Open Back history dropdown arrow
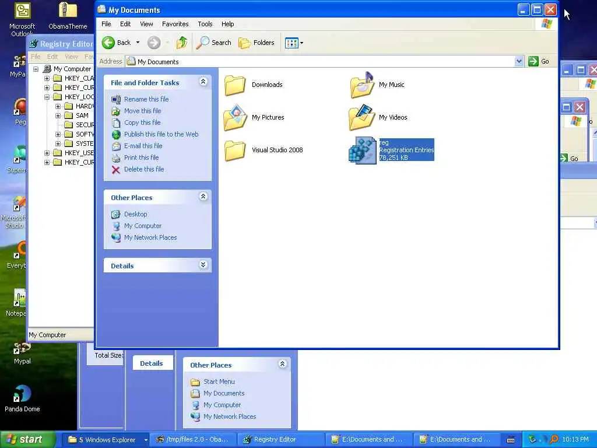Screen dimensions: 597x448 138,43
